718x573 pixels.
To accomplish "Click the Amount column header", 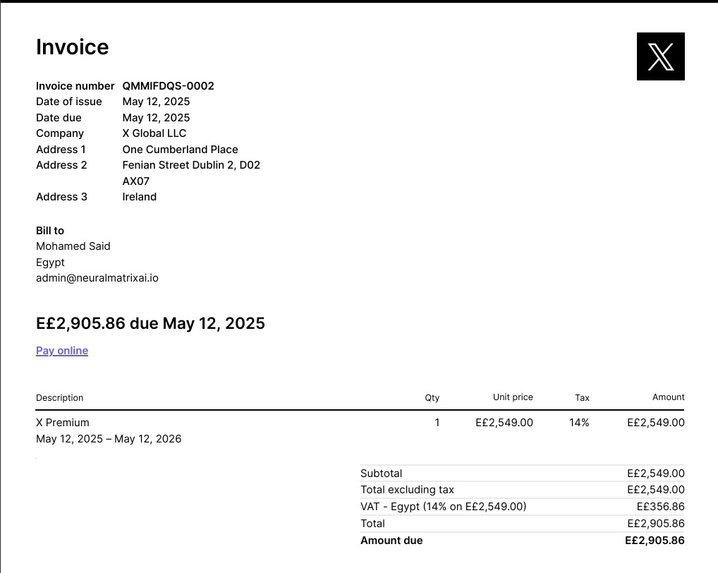I will (668, 397).
